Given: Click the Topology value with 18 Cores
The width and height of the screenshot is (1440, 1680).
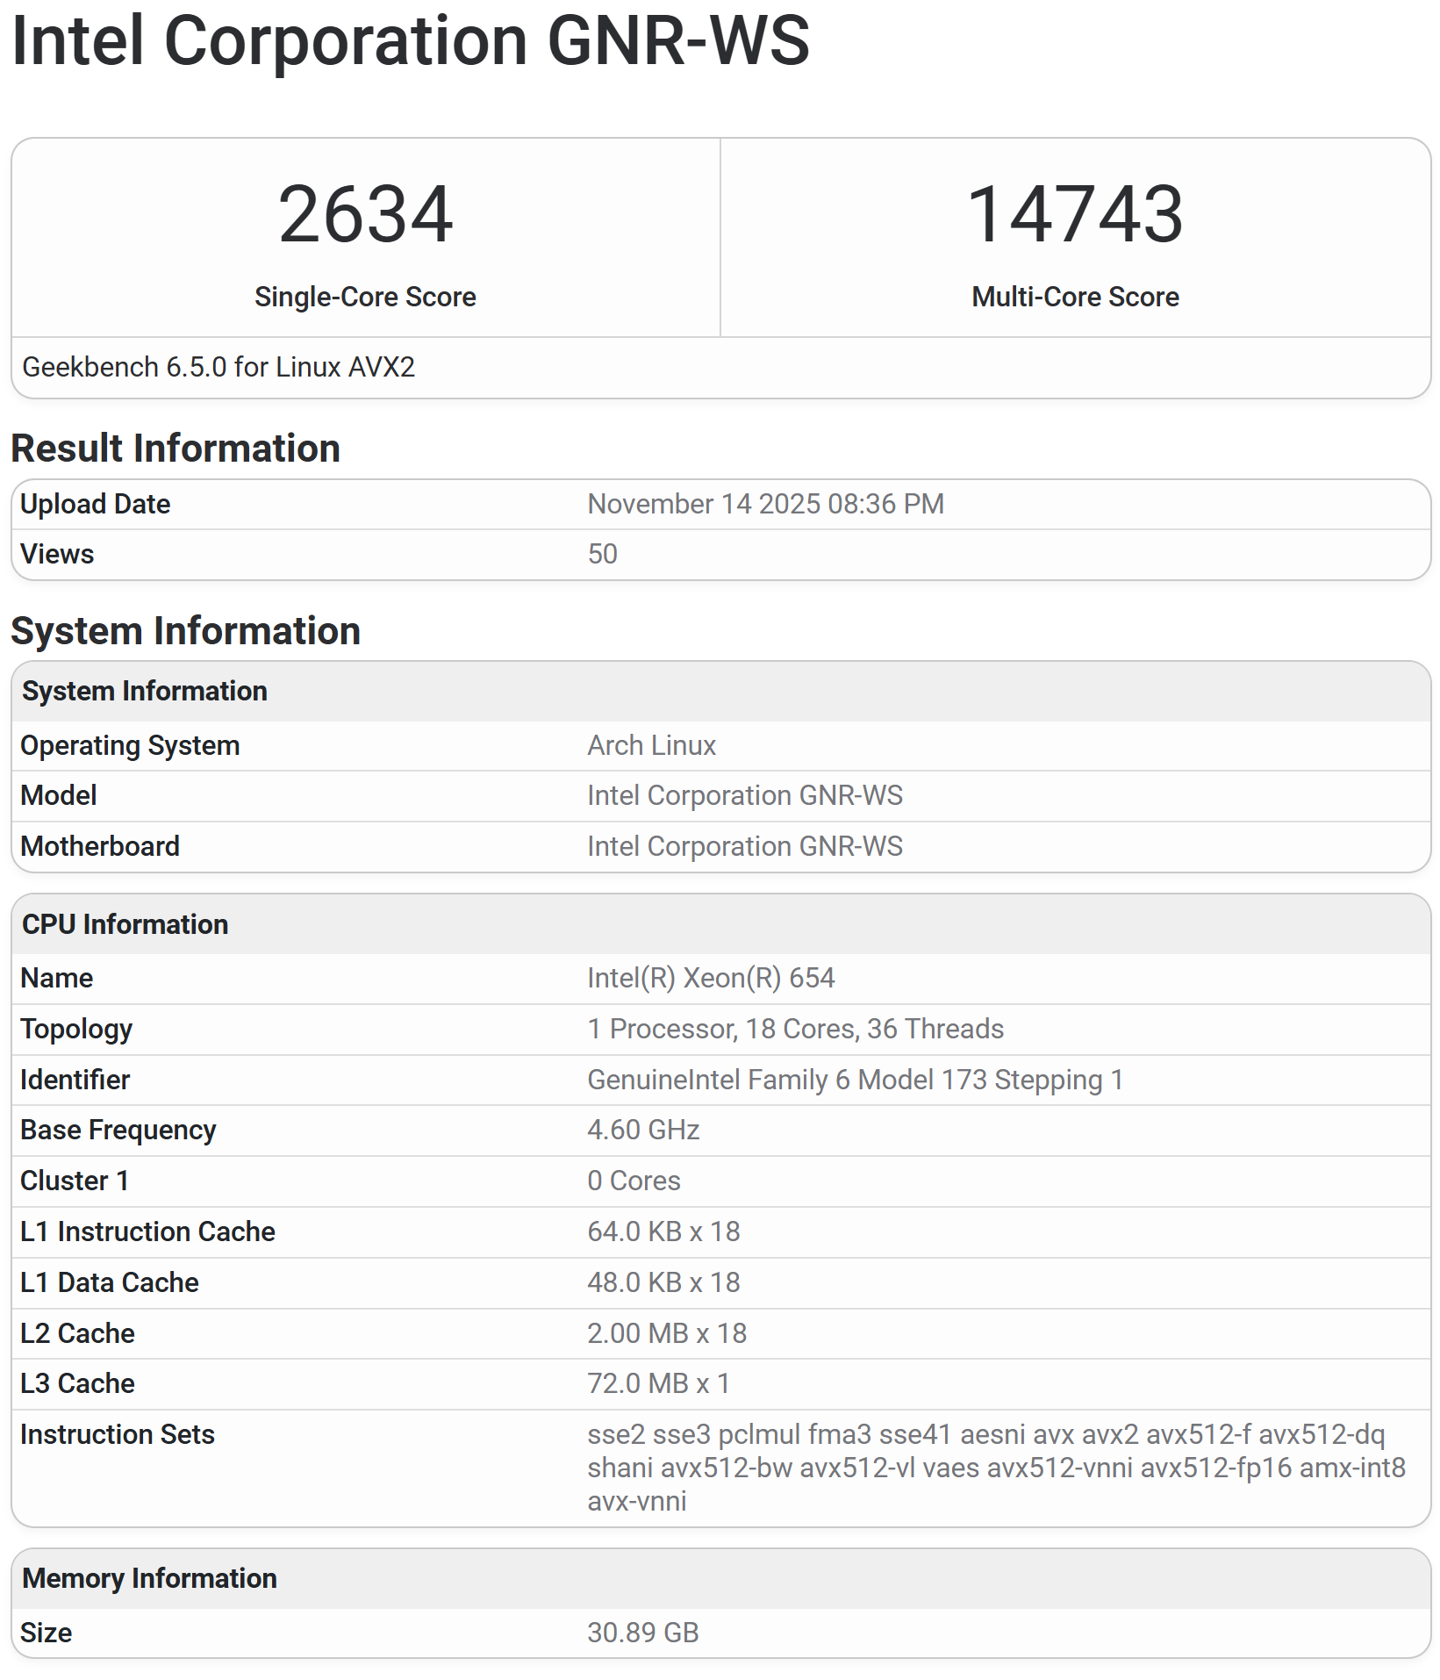Looking at the screenshot, I should pos(795,1029).
